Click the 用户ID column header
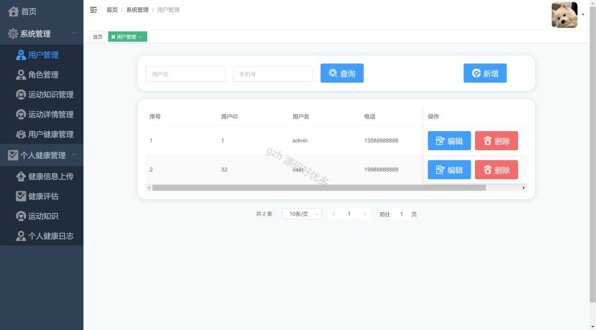The height and width of the screenshot is (330, 596). click(x=229, y=117)
